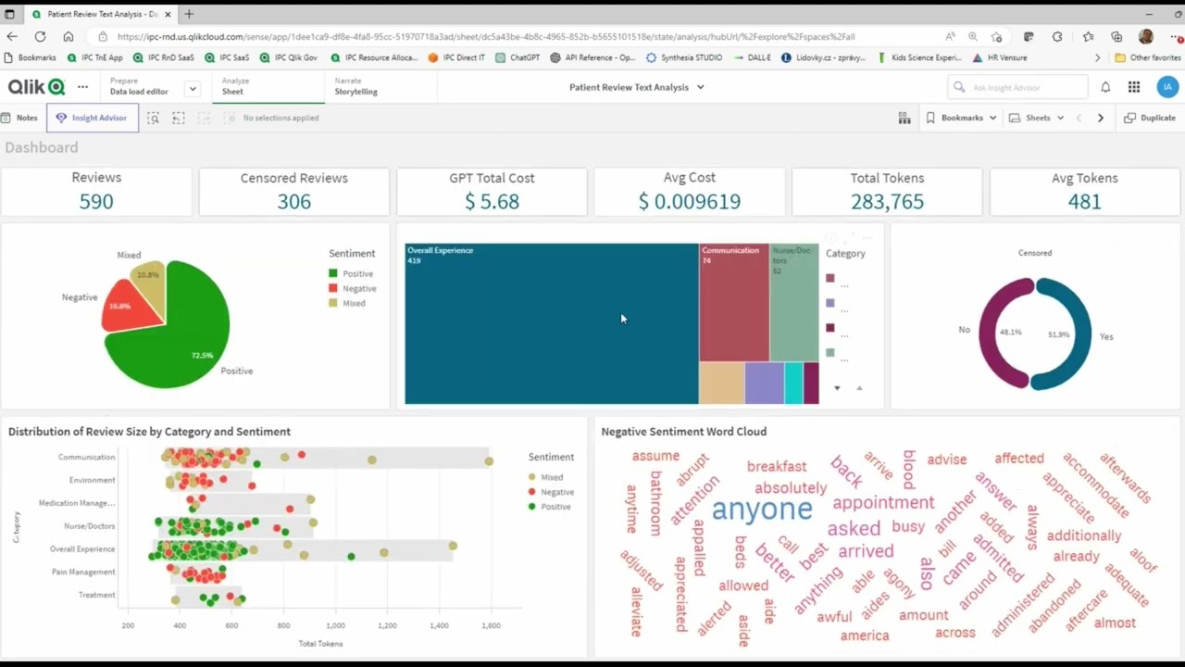Select Nurse/Doctors row label in distribution chart
The height and width of the screenshot is (667, 1185).
pyautogui.click(x=89, y=526)
